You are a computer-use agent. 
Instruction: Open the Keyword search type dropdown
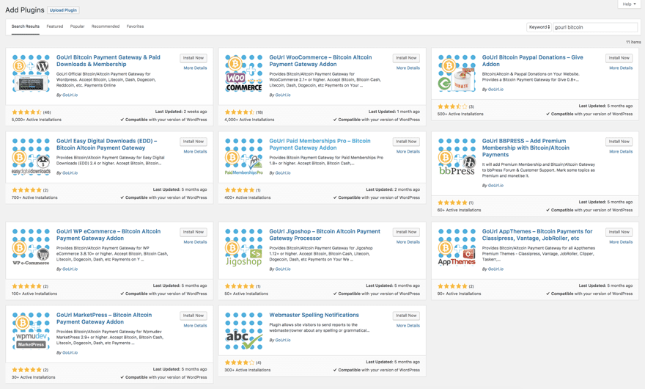(539, 27)
